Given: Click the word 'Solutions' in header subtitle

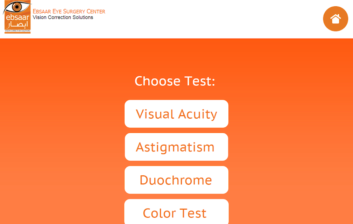Looking at the screenshot, I should click(83, 17).
